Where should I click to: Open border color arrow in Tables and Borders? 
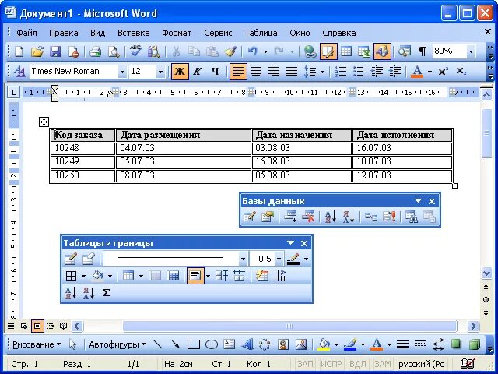306,259
